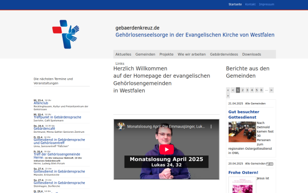
Task: Open the Aktuelles menu item
Action: [x=123, y=55]
